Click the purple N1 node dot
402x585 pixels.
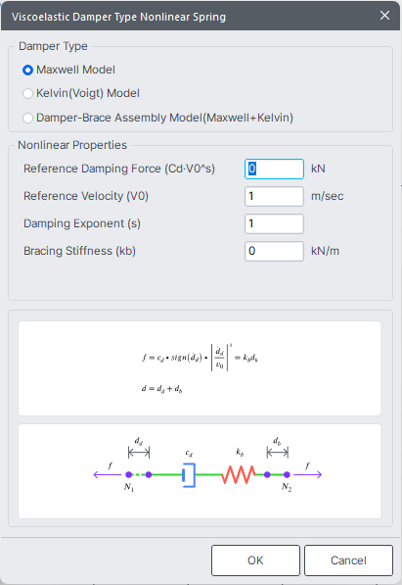pos(128,474)
